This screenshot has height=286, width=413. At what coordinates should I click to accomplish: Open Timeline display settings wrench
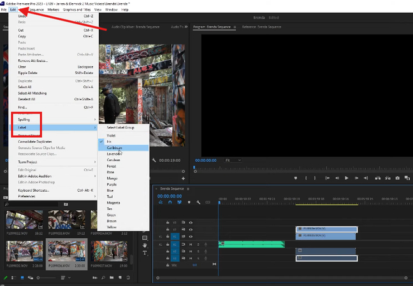(198, 203)
